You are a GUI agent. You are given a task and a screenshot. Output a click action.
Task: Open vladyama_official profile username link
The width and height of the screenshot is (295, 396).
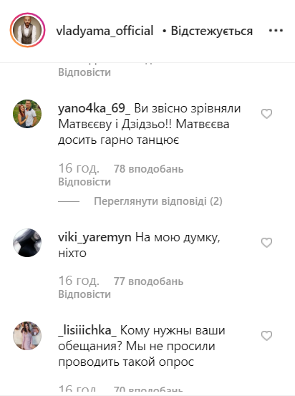coord(105,31)
